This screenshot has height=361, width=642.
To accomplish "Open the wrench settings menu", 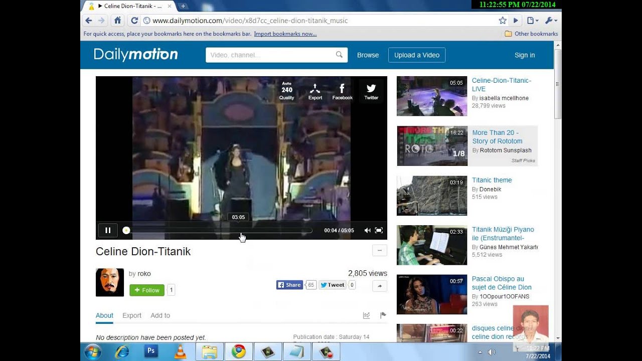I will (551, 21).
